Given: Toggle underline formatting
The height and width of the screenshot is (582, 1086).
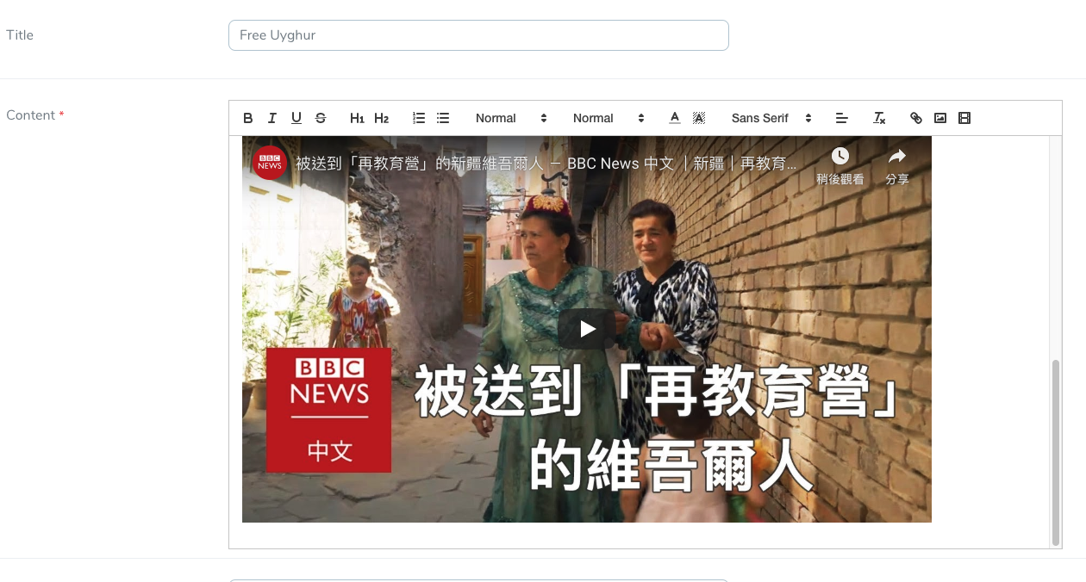Looking at the screenshot, I should (x=296, y=118).
